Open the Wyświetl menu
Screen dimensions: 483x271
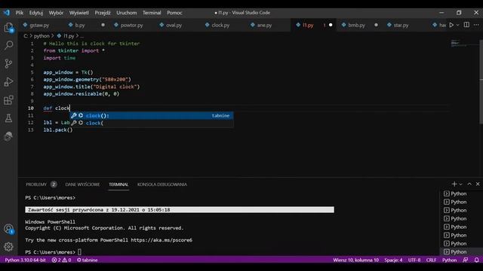(78, 13)
